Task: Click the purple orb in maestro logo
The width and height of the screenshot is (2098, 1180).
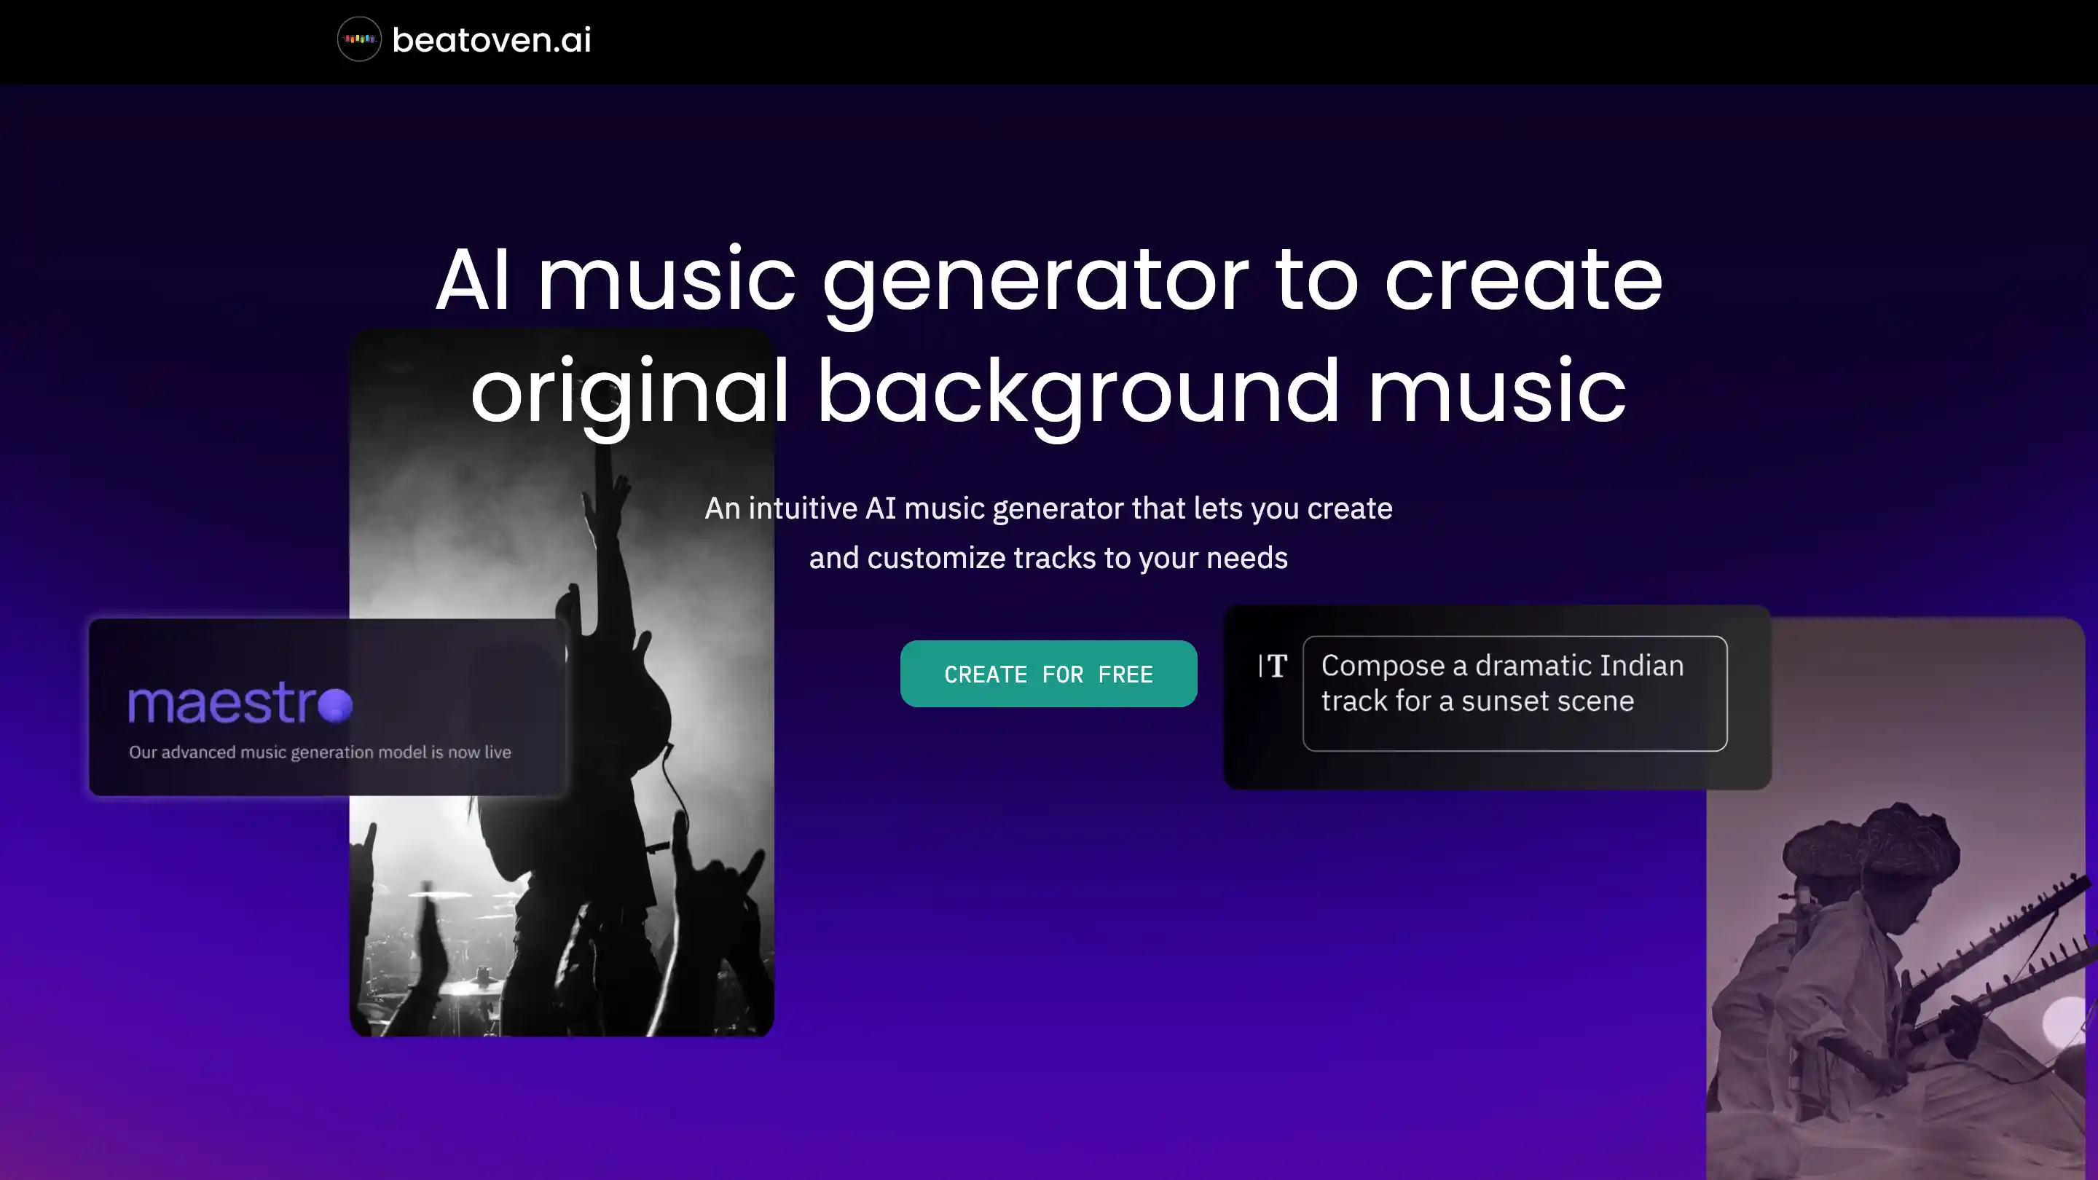Action: (x=335, y=705)
